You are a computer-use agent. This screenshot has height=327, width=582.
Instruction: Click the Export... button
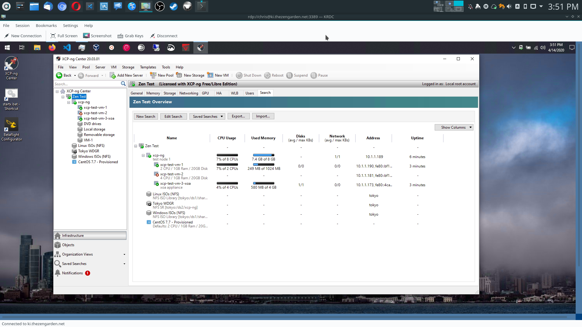tap(238, 116)
